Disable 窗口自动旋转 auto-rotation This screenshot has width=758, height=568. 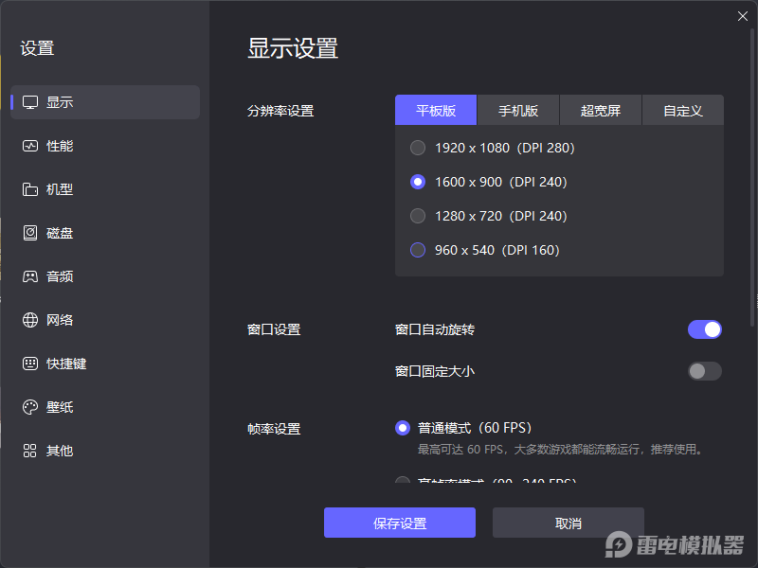[704, 329]
